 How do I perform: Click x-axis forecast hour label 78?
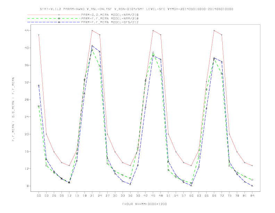(237, 196)
